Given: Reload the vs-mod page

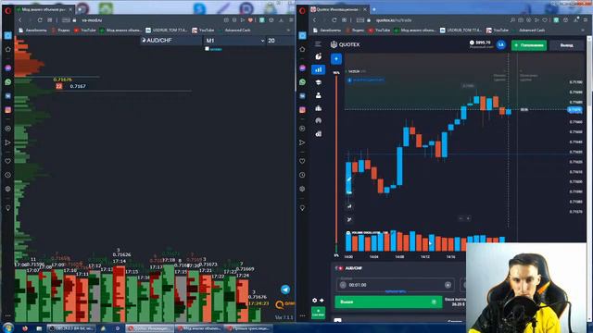Looking at the screenshot, I should pyautogui.click(x=40, y=20).
